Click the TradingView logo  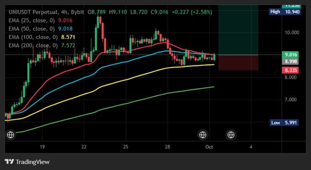[27, 162]
